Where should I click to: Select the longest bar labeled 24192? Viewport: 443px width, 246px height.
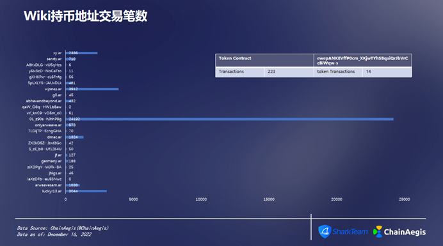[x=230, y=119]
